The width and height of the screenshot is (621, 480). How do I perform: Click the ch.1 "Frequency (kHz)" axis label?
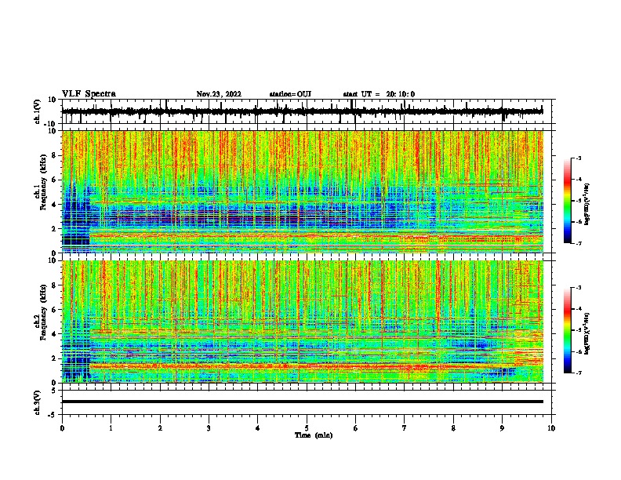tap(42, 183)
